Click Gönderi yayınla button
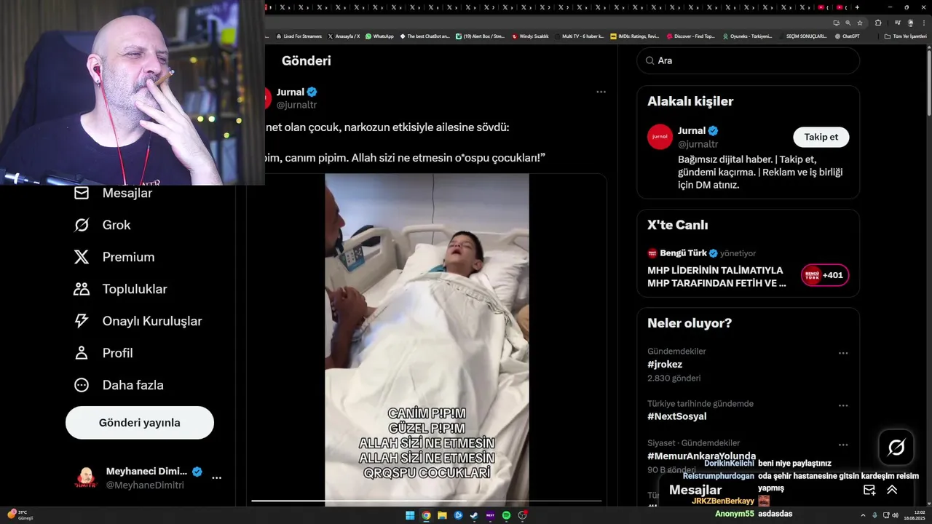 (140, 423)
